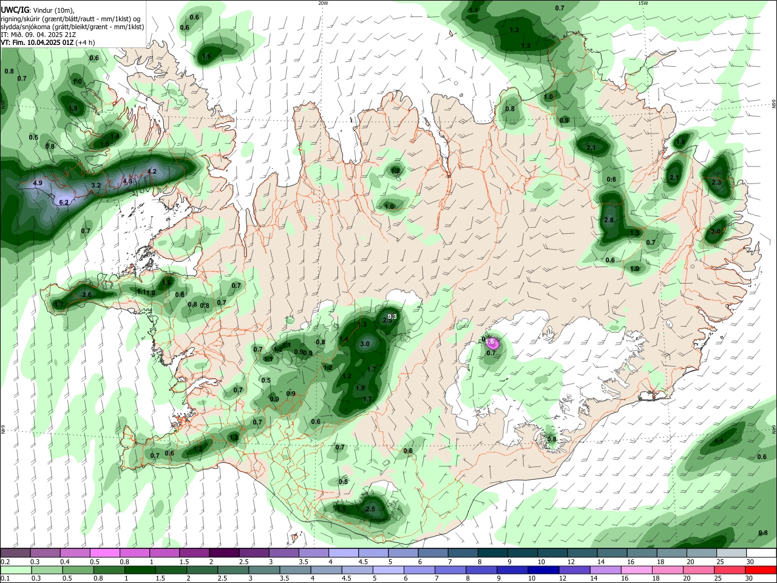Select the 4.2 precipitation value label
The height and width of the screenshot is (583, 777).
pos(152,172)
